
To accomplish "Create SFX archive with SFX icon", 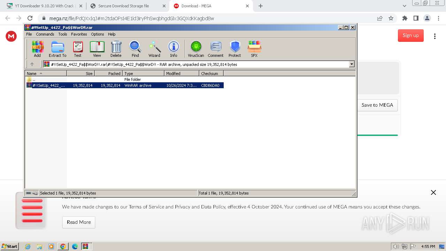I will click(x=254, y=49).
